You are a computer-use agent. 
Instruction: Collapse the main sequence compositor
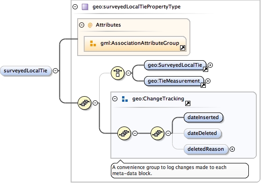pyautogui.click(x=95, y=103)
